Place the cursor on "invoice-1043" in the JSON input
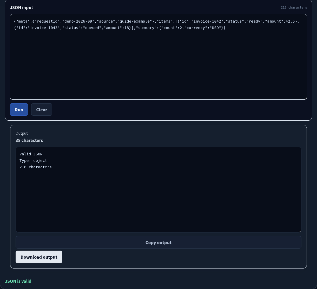The width and height of the screenshot is (317, 289). (44, 28)
